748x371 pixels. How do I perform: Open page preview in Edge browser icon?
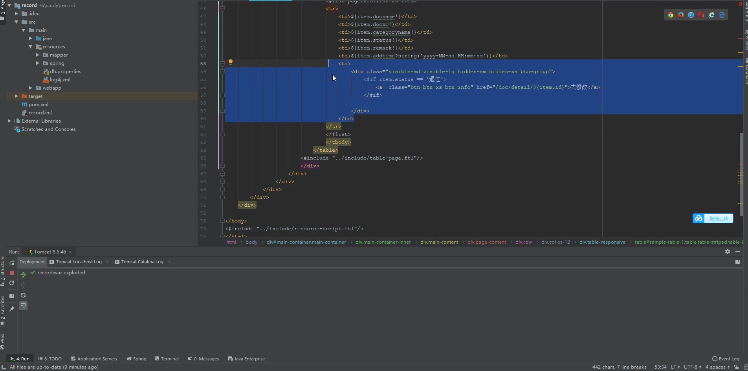(722, 15)
